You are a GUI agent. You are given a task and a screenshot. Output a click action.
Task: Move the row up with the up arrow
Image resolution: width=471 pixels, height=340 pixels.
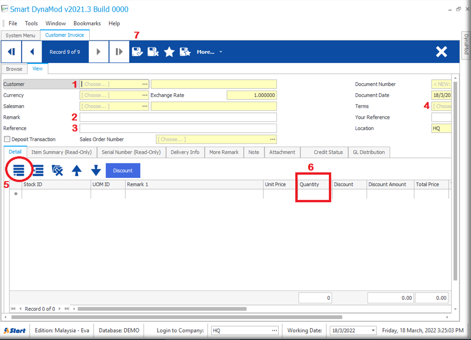[x=77, y=170]
